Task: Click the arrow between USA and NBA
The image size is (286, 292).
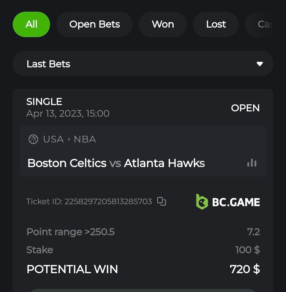Action: click(x=69, y=139)
